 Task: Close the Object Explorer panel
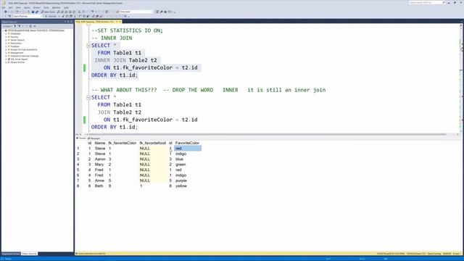coord(71,22)
